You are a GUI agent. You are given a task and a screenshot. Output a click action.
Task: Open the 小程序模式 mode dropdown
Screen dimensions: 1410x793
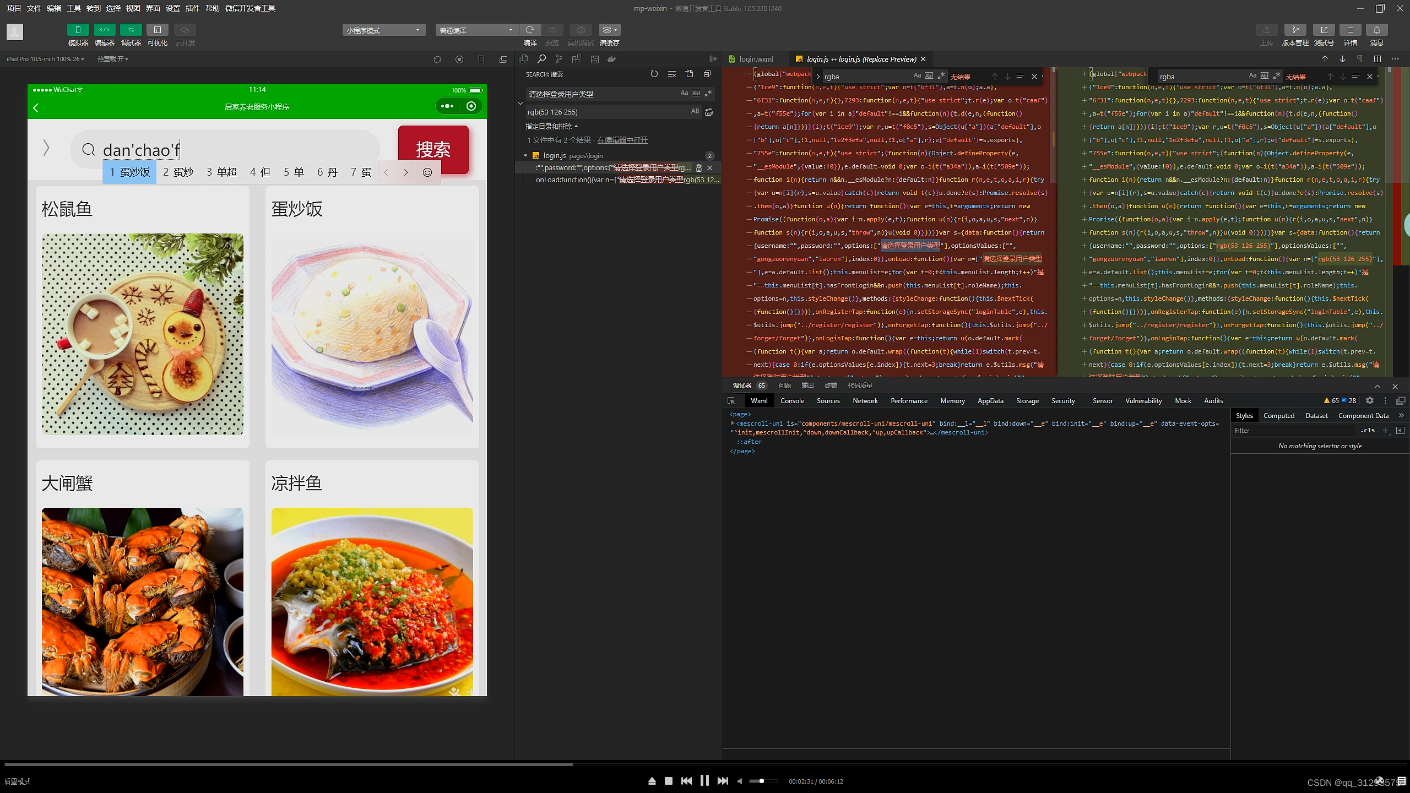tap(384, 30)
